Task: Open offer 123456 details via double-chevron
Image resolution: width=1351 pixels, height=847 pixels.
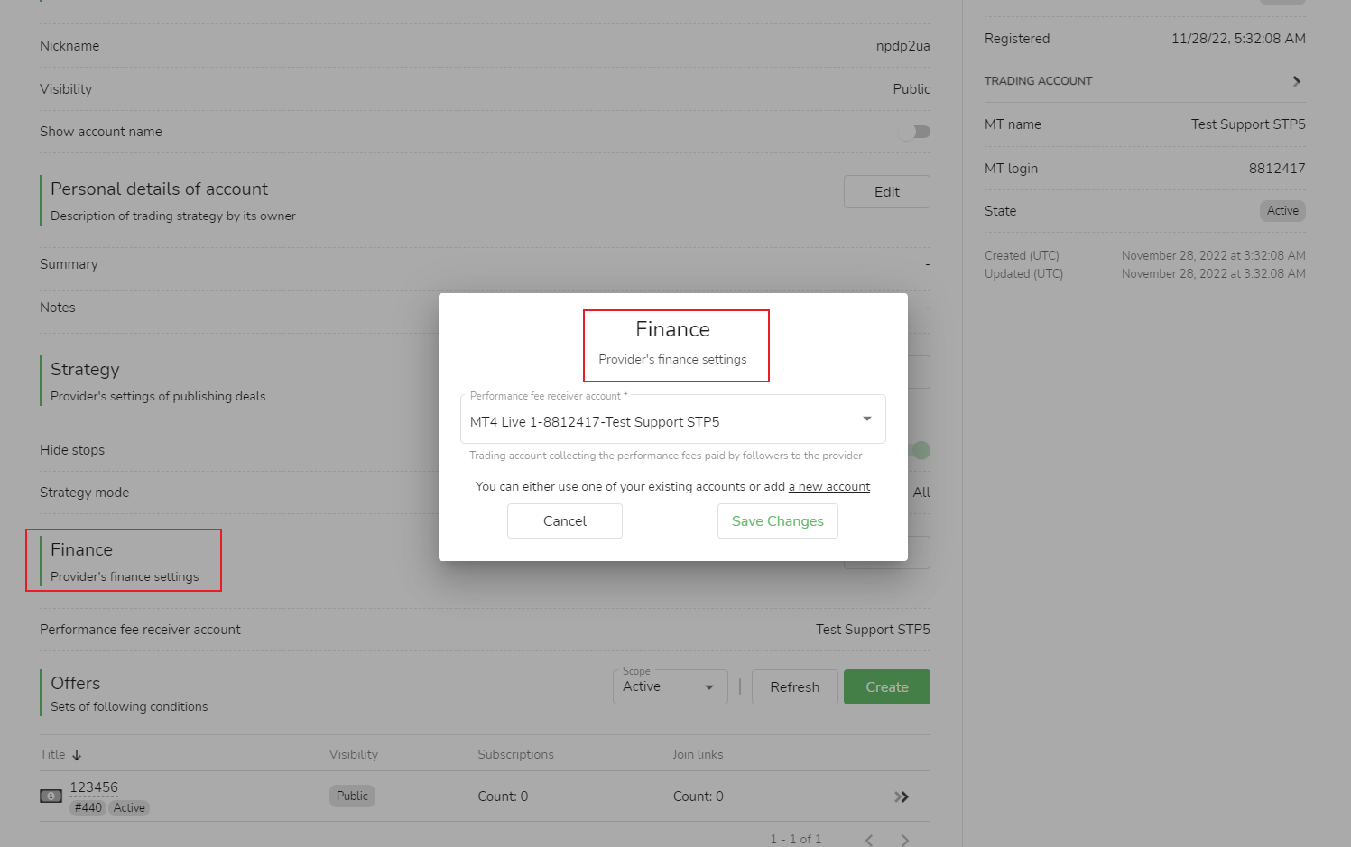Action: point(901,796)
